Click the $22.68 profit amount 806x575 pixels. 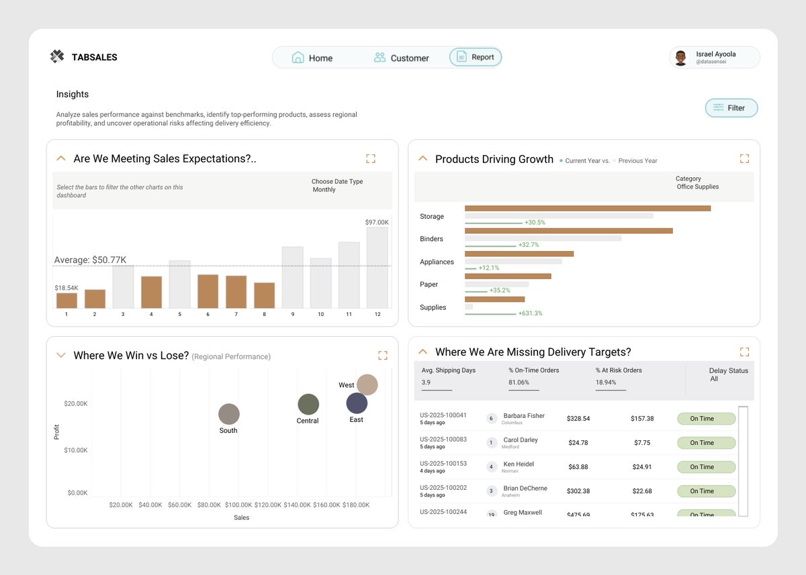tap(641, 491)
